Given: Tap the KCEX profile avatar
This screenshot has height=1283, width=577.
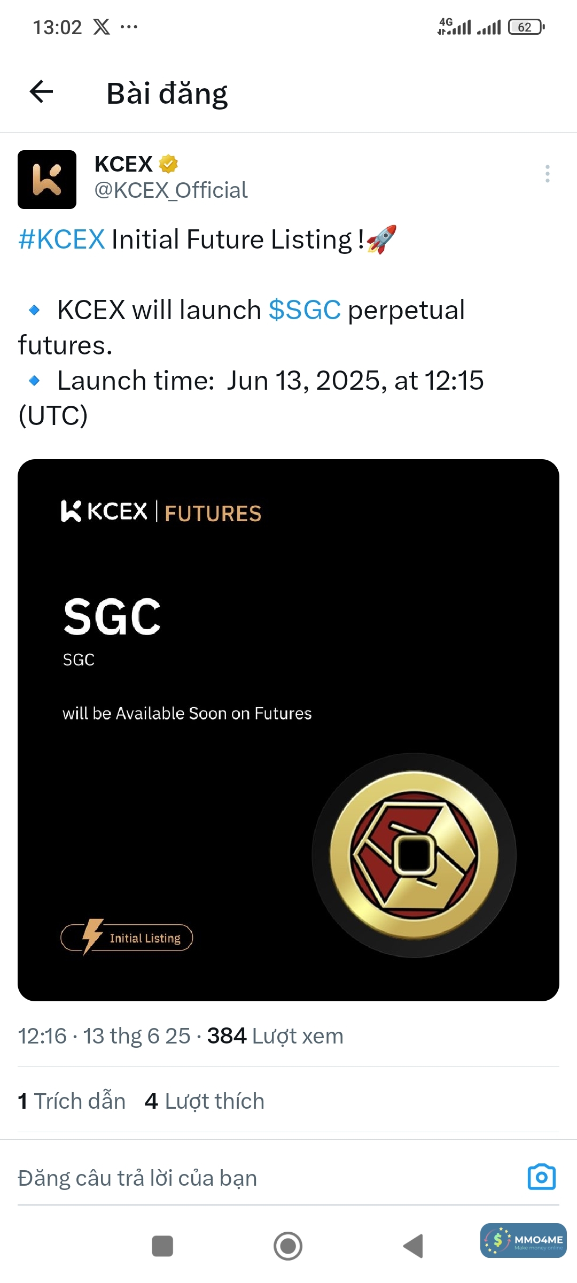Looking at the screenshot, I should (x=47, y=180).
